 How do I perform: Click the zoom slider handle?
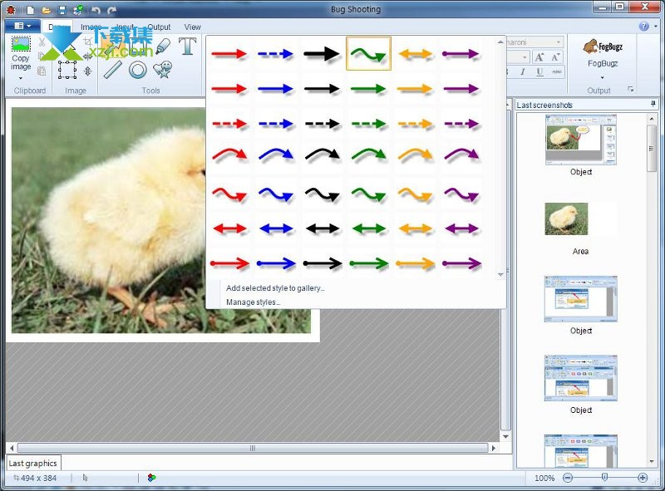(605, 478)
